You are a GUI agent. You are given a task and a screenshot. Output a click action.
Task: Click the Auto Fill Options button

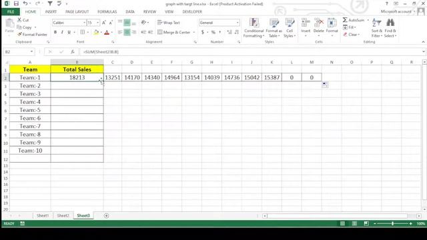[x=325, y=85]
